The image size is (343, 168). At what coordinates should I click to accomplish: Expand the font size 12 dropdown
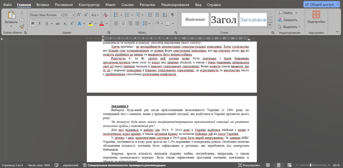pos(73,15)
